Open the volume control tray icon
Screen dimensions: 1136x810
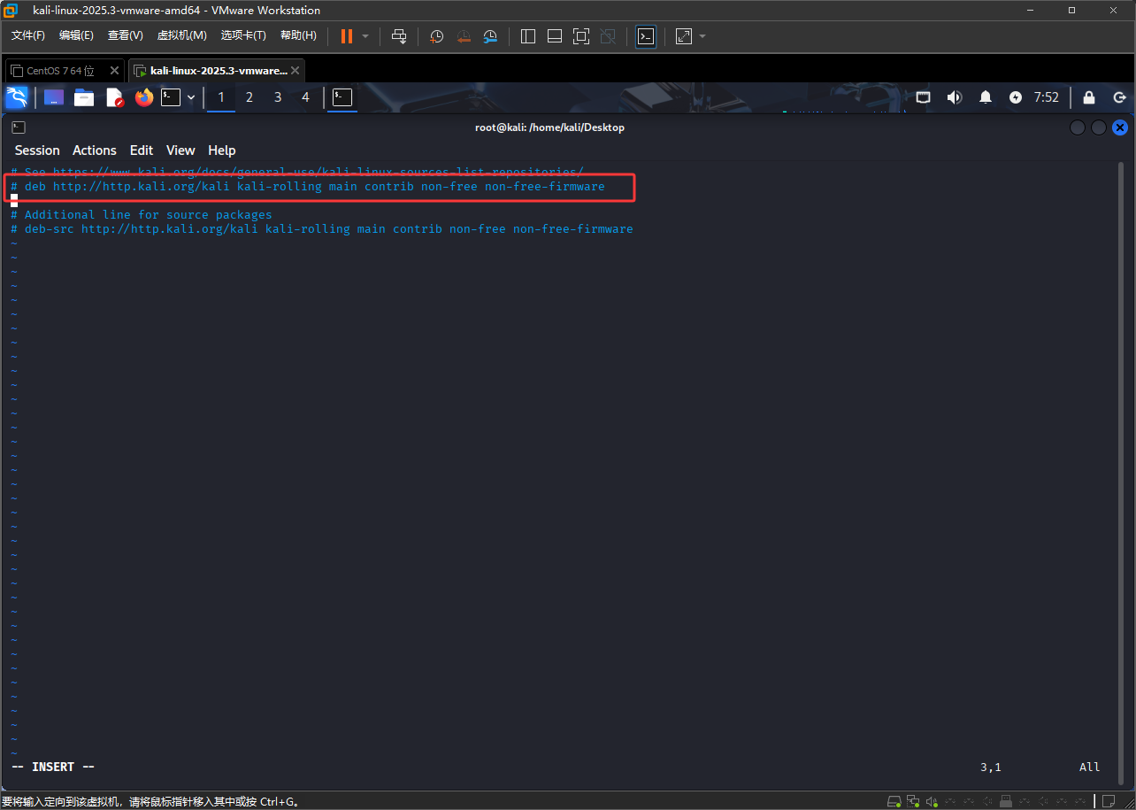(955, 97)
